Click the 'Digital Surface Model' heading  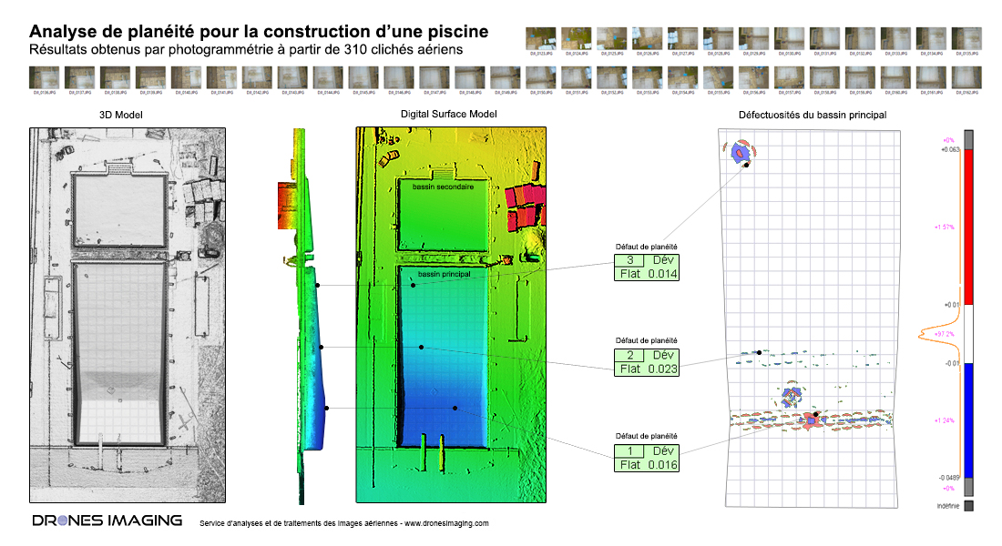pos(448,114)
